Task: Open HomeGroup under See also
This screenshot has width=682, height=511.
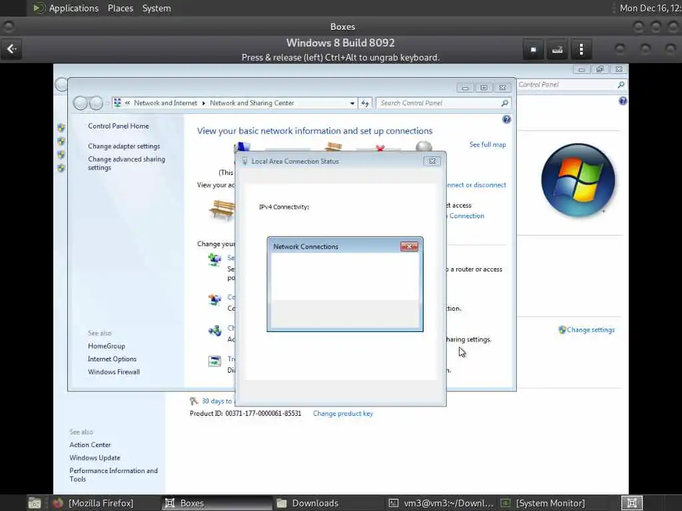Action: click(106, 346)
